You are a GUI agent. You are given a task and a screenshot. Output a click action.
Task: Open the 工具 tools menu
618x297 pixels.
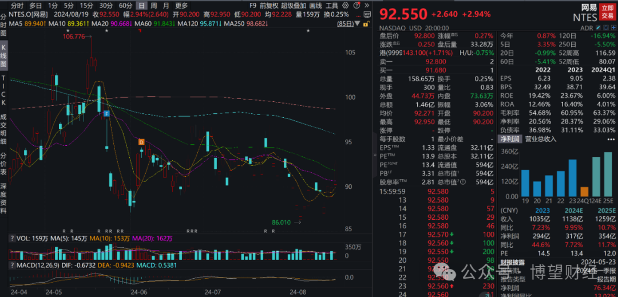point(331,6)
